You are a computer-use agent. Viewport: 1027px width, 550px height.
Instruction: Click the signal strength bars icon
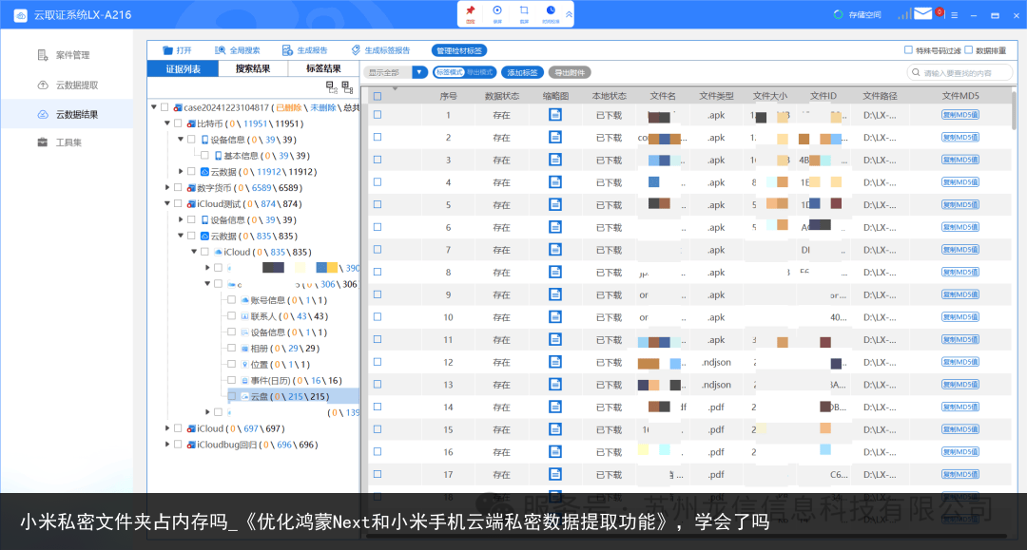coord(904,13)
